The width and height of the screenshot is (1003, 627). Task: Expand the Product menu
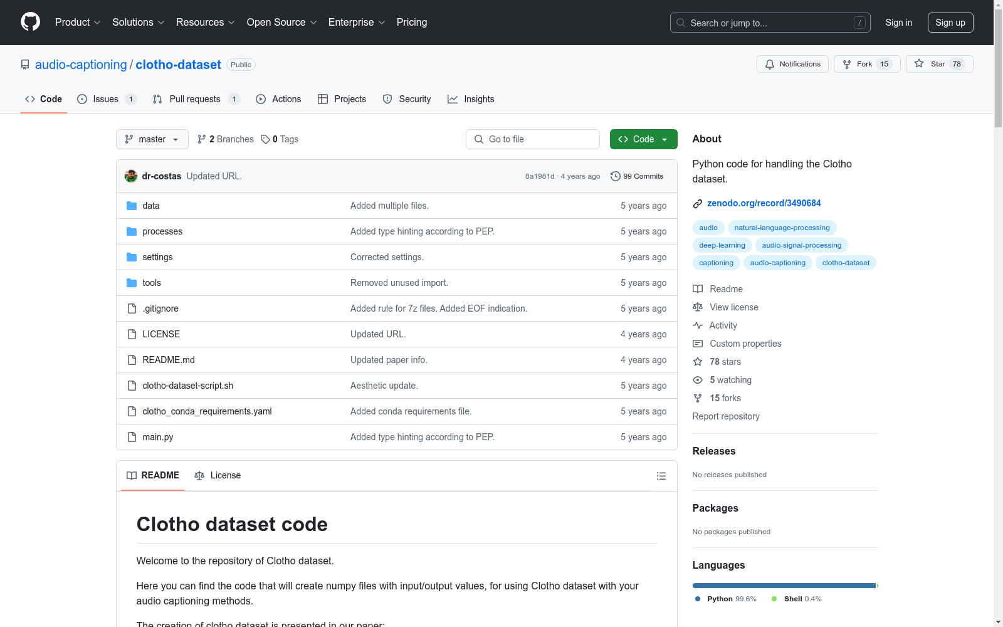(78, 23)
